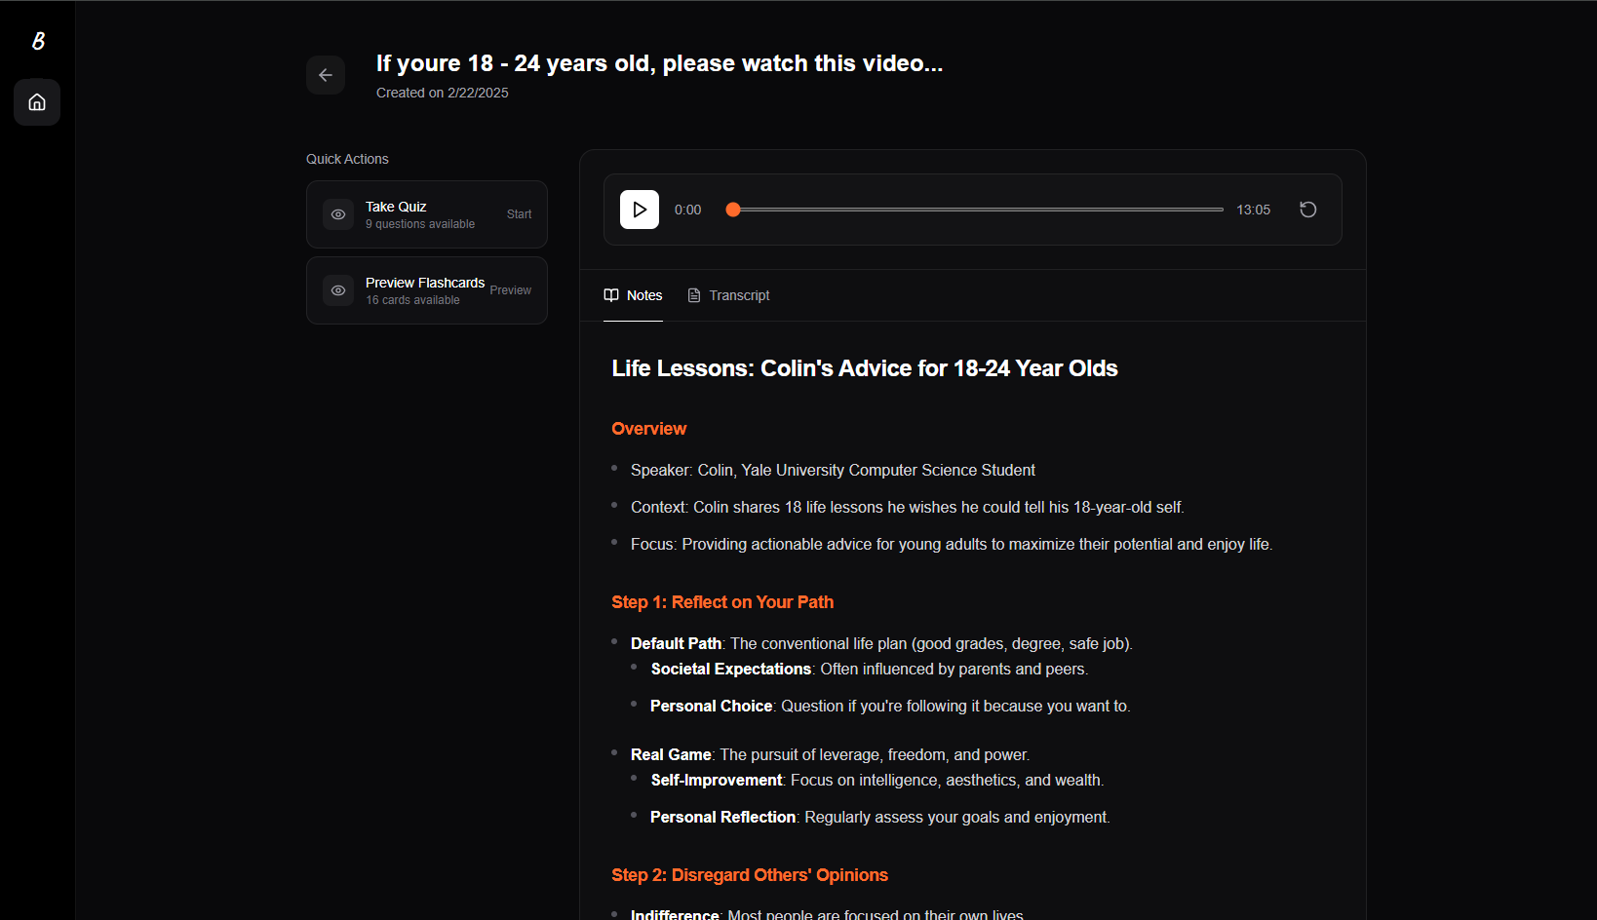
Task: Click the eye icon beside Preview Flashcards
Action: pyautogui.click(x=338, y=290)
